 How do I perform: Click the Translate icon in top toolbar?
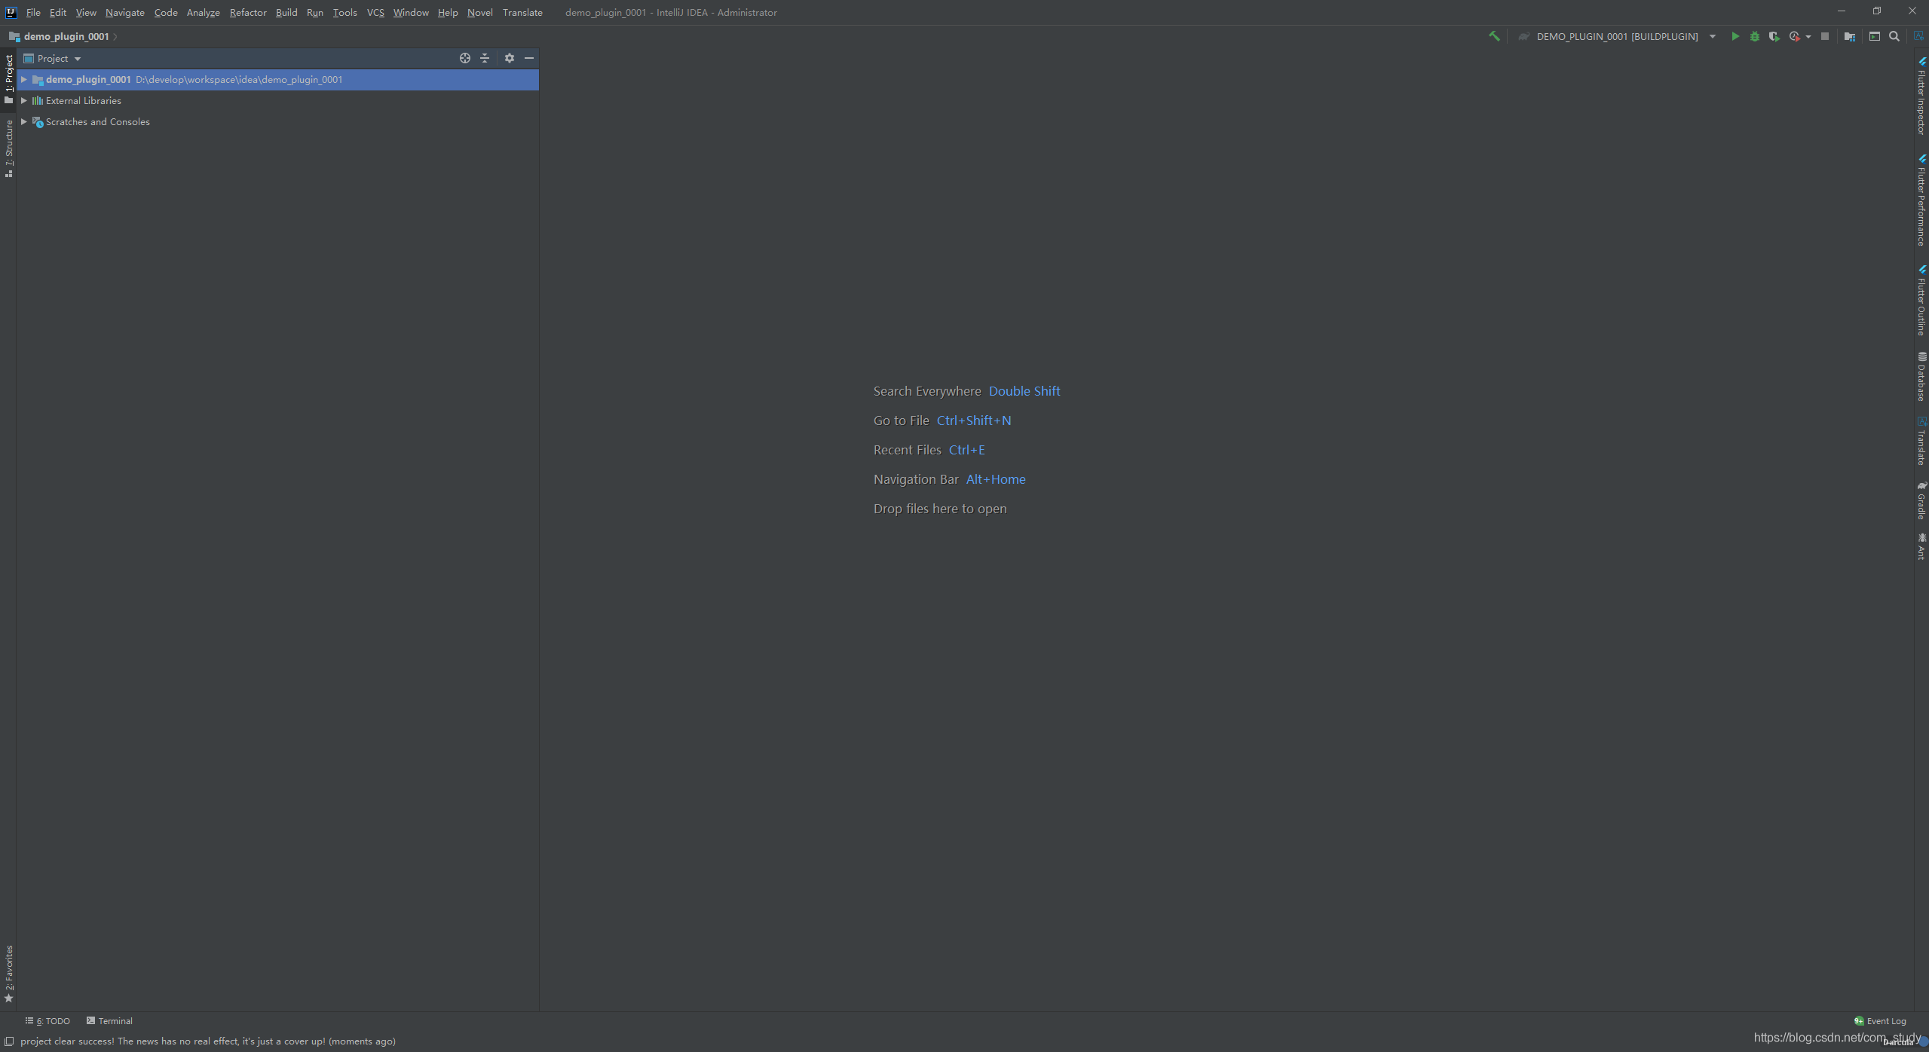pos(1918,36)
